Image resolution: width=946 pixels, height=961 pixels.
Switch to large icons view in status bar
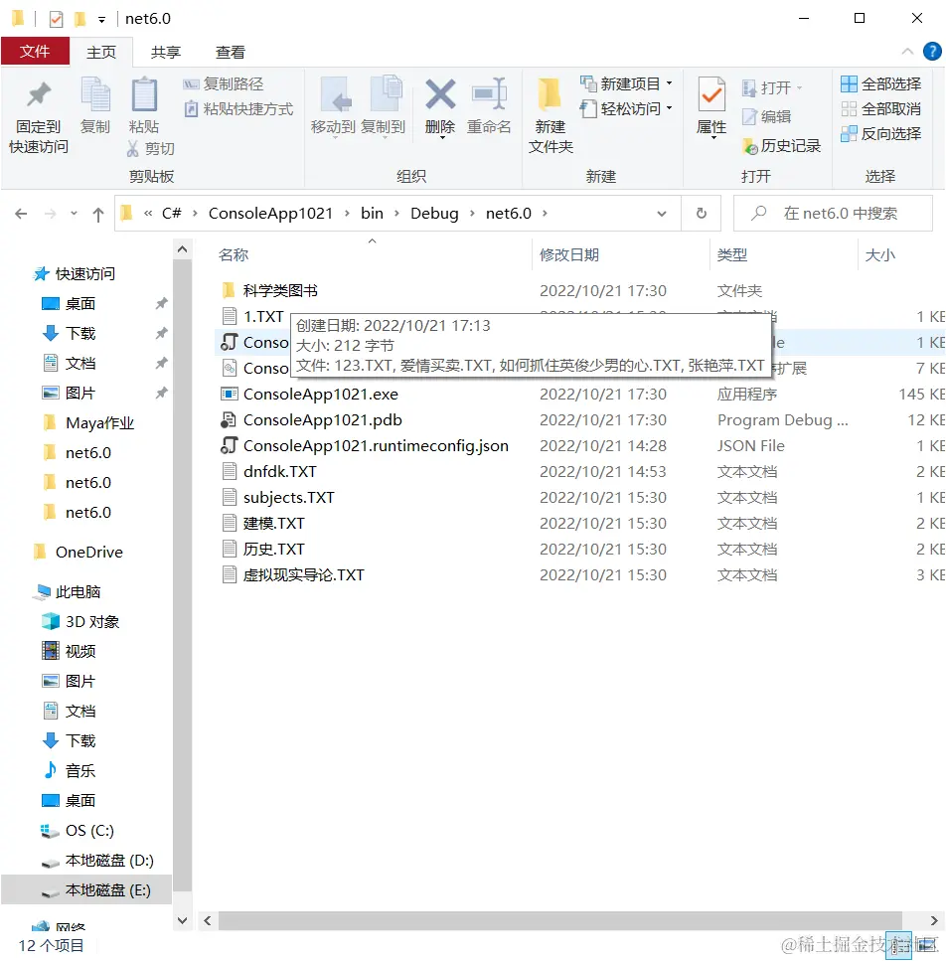coord(926,946)
